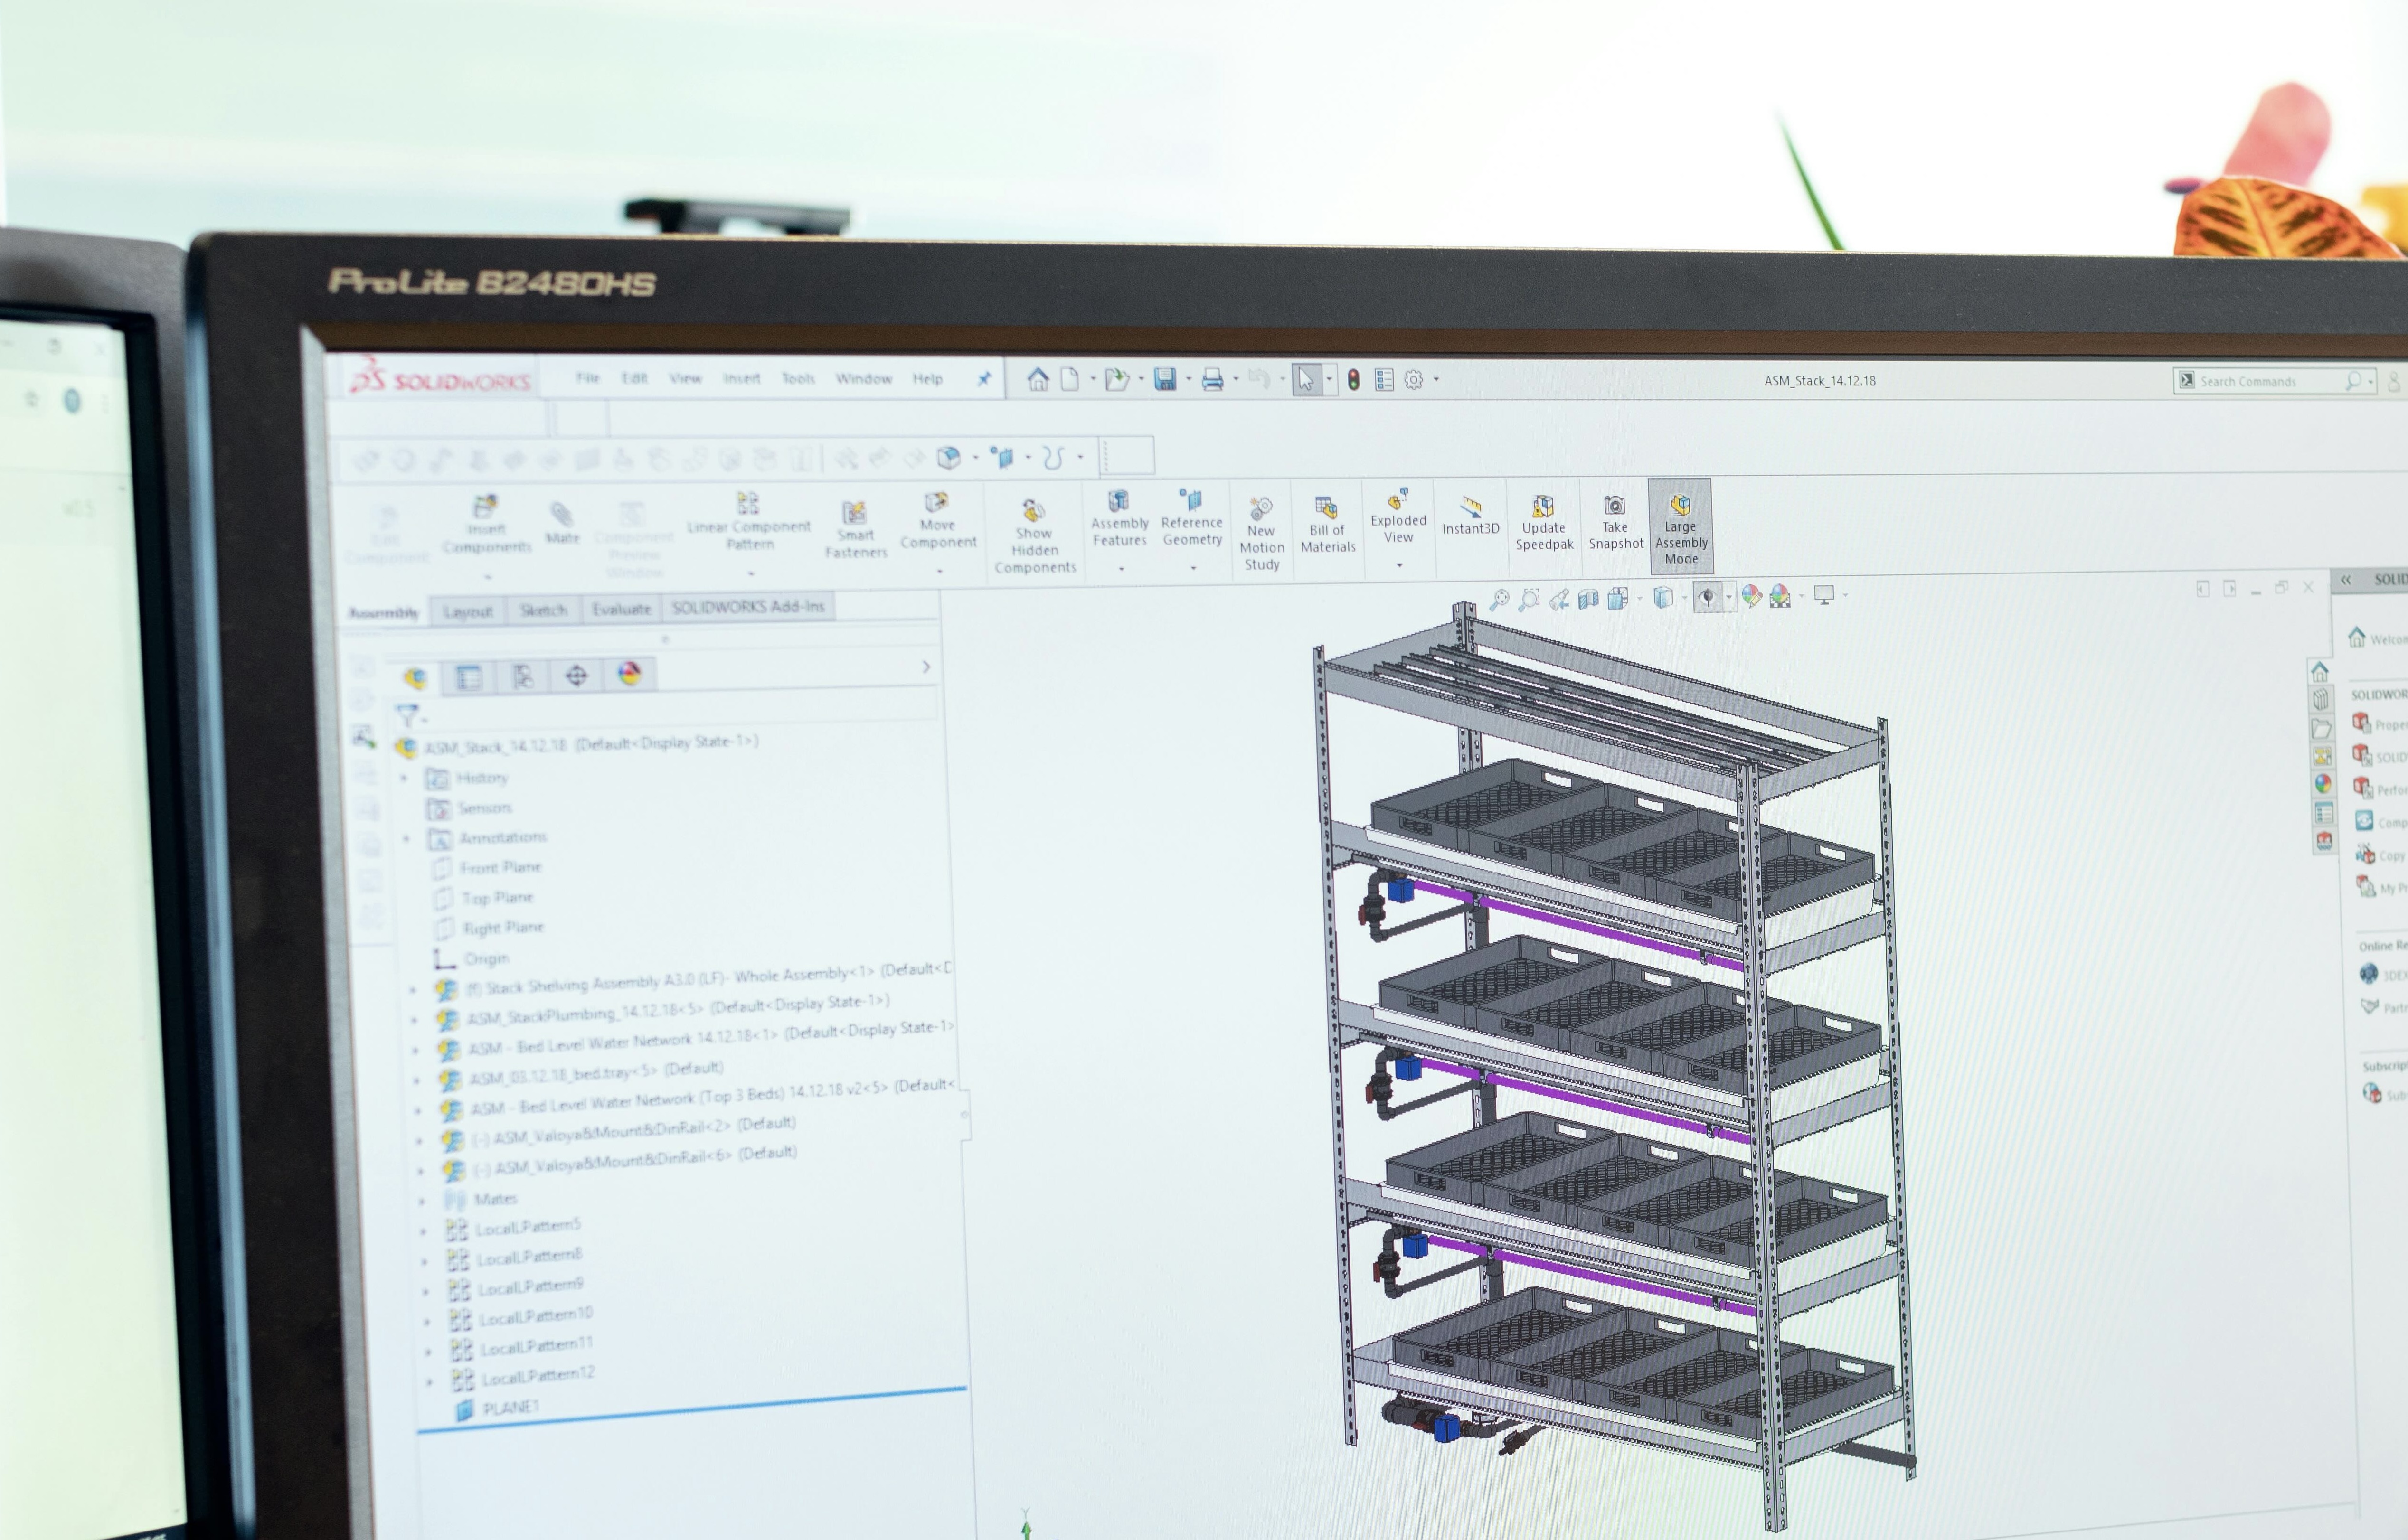Open the Assembly Features dropdown arrow
Screen dimensions: 2408x1540
coord(1121,569)
